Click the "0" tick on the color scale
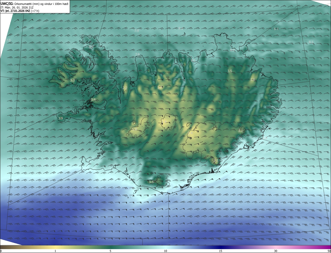 point(1,251)
